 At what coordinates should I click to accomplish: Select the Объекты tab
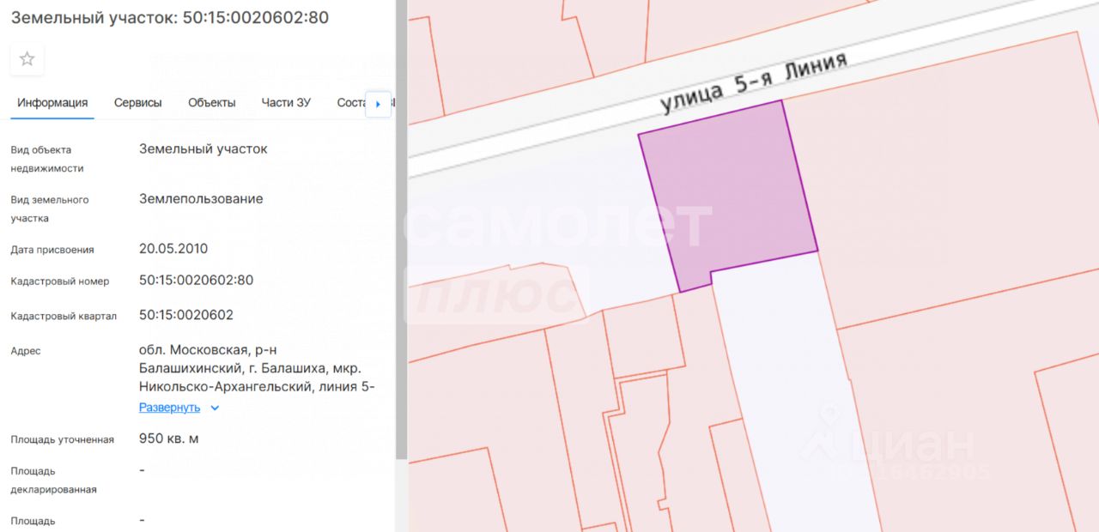[x=211, y=103]
